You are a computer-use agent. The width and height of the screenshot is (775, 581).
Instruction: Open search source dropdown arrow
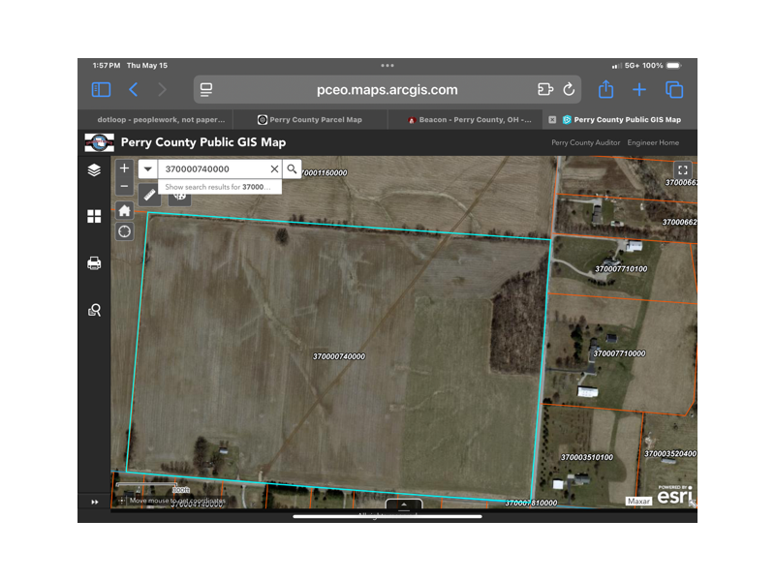[x=148, y=168]
